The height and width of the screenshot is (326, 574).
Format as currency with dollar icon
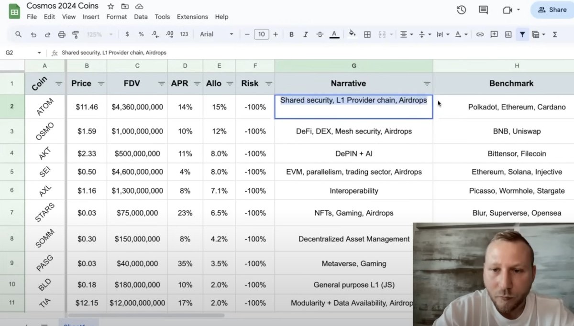pos(127,34)
